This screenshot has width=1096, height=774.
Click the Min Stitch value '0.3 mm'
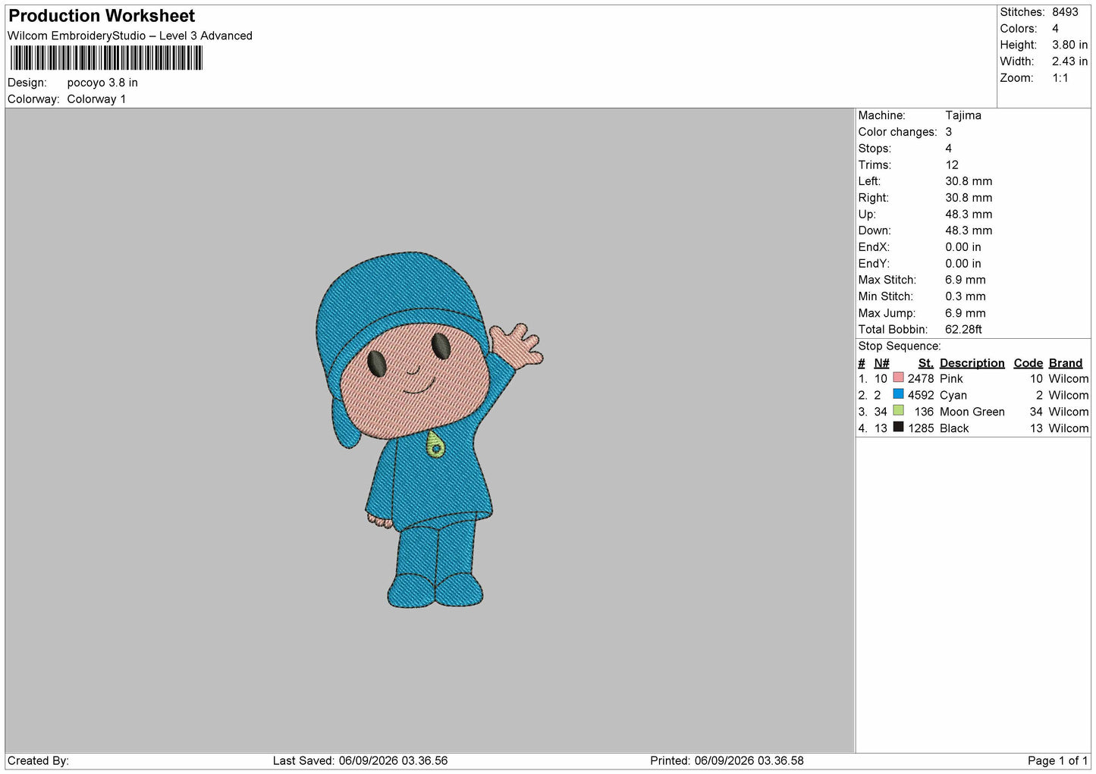[x=966, y=296]
